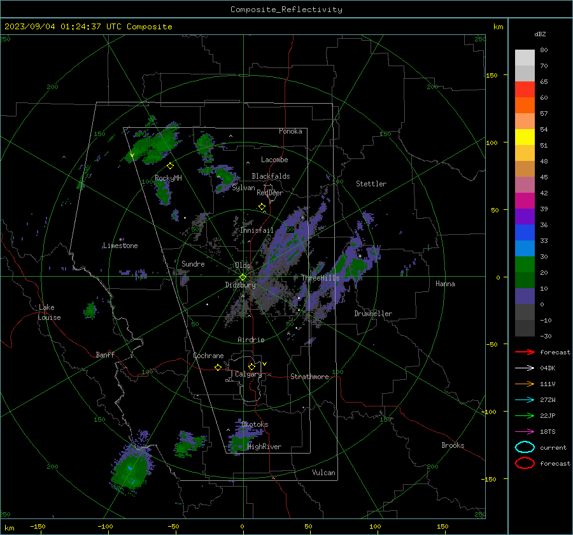Click the -150 tick on bottom km axis
This screenshot has width=573, height=535.
coord(38,526)
